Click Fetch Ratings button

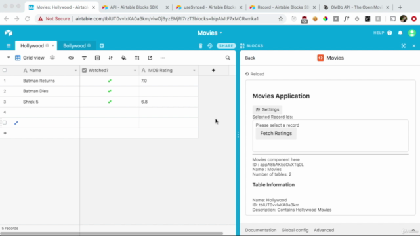[x=276, y=133]
